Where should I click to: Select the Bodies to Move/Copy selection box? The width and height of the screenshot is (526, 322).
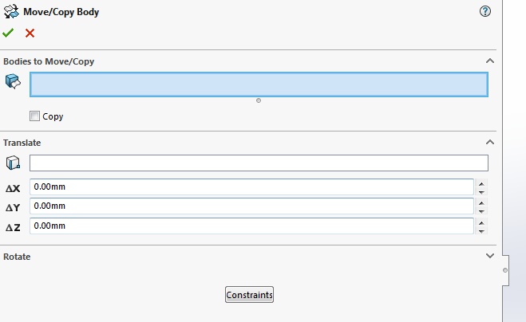tap(259, 84)
